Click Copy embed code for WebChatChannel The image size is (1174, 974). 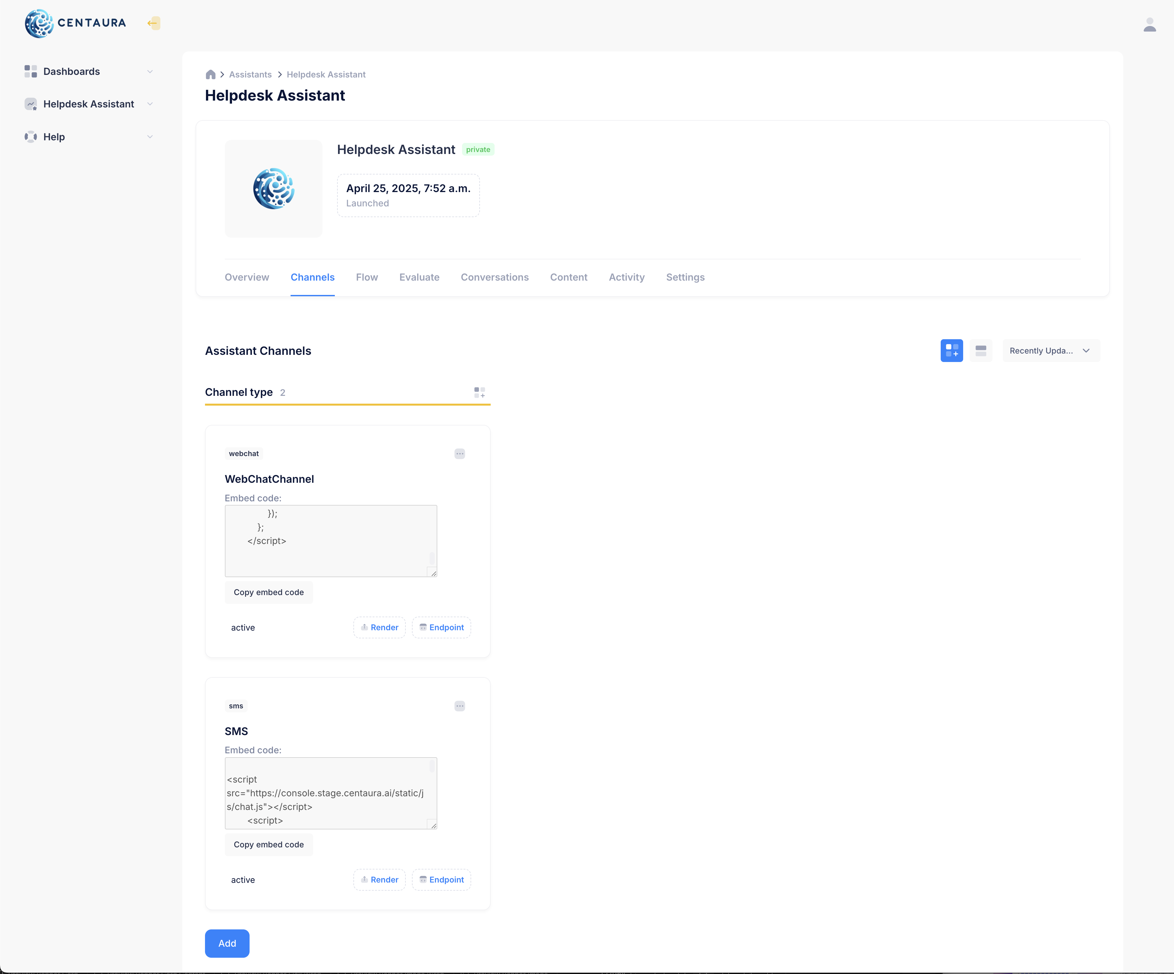[x=268, y=592]
